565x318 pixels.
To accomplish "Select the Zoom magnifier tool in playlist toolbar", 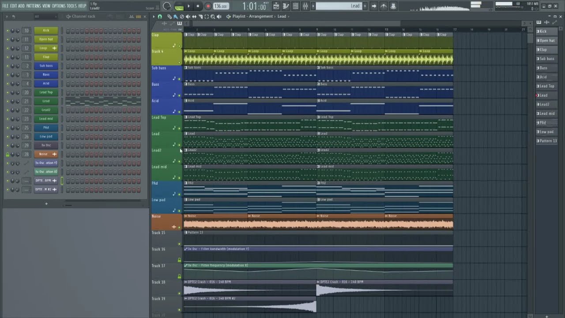I will tap(213, 16).
